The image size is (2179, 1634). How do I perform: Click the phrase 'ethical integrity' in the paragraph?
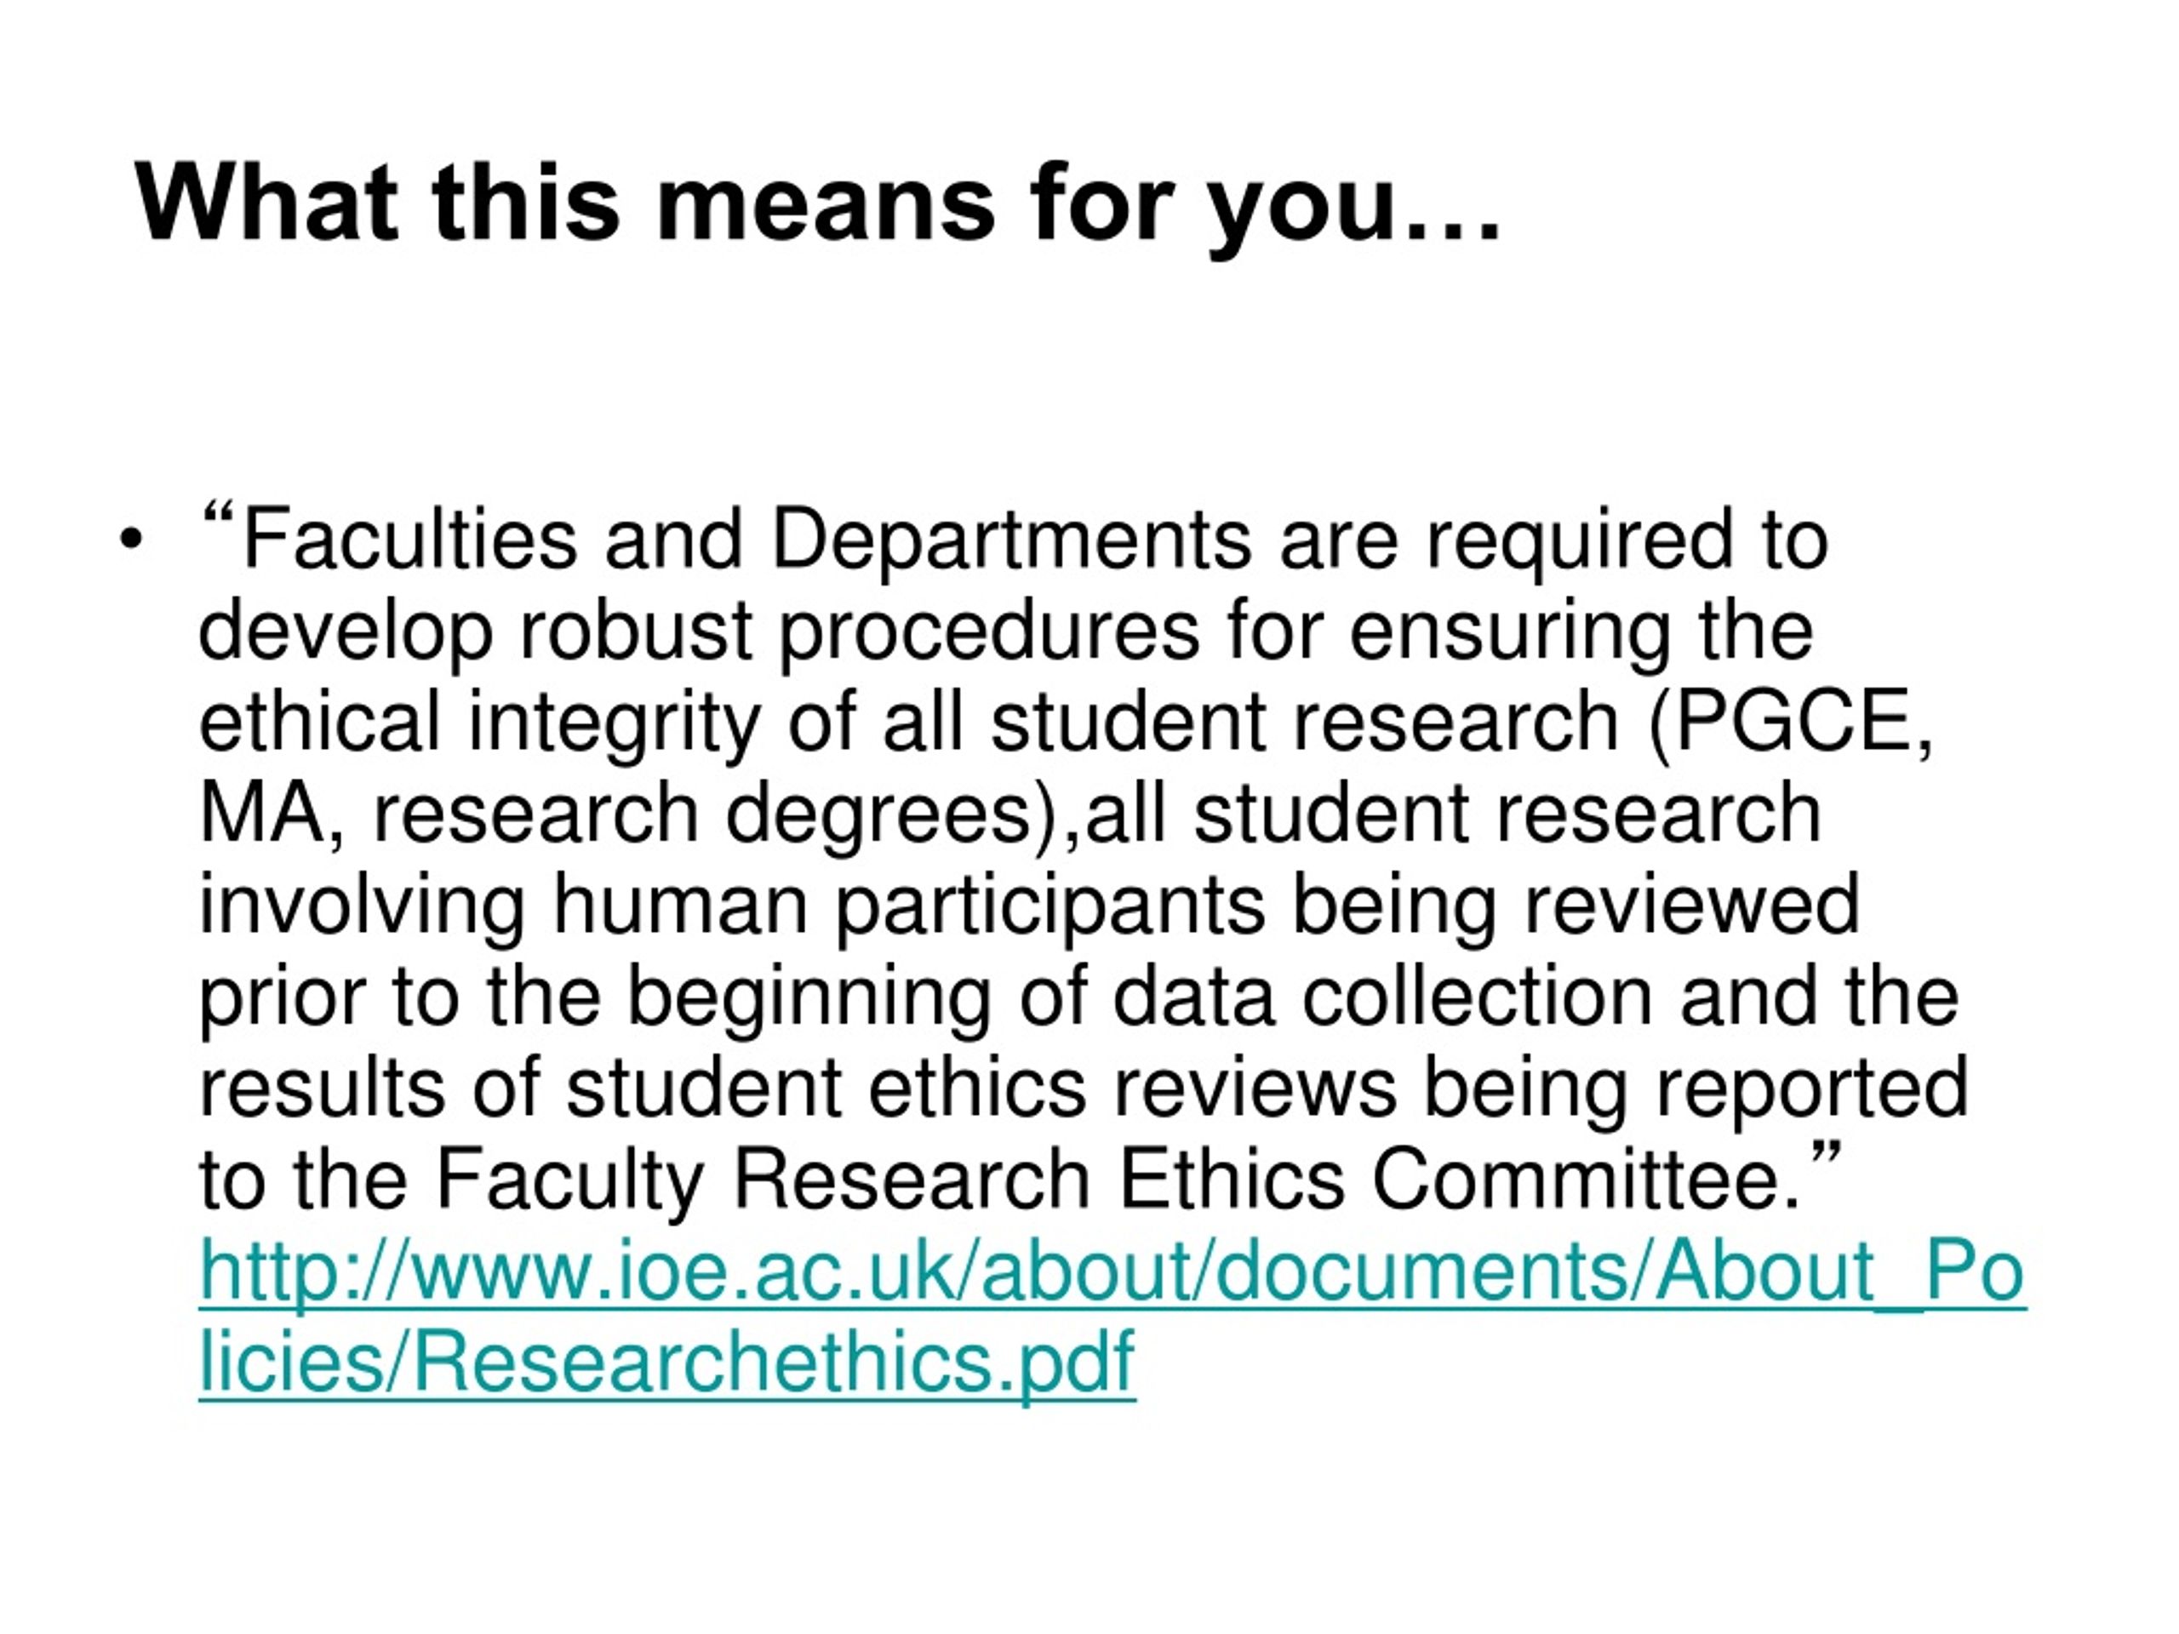[x=480, y=723]
